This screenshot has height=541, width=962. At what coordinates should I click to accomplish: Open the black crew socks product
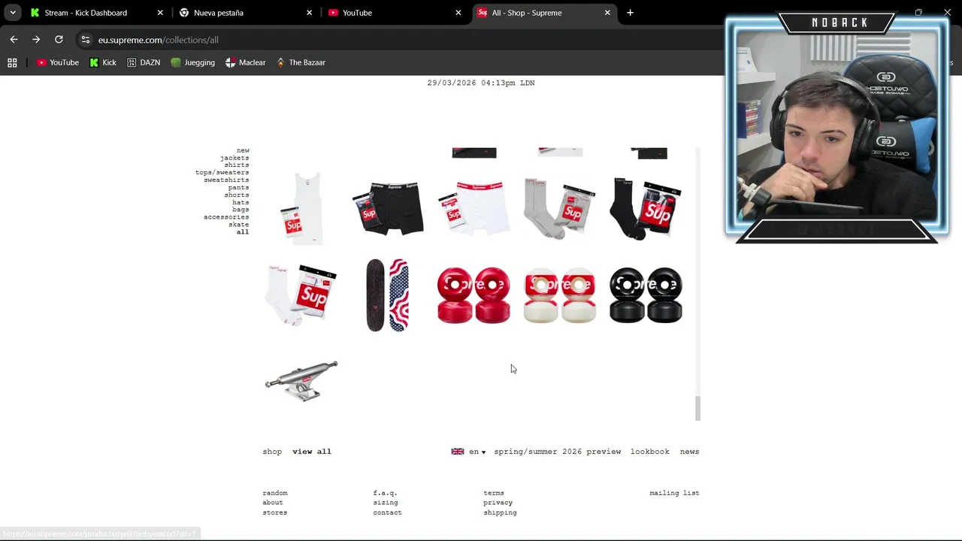[646, 208]
